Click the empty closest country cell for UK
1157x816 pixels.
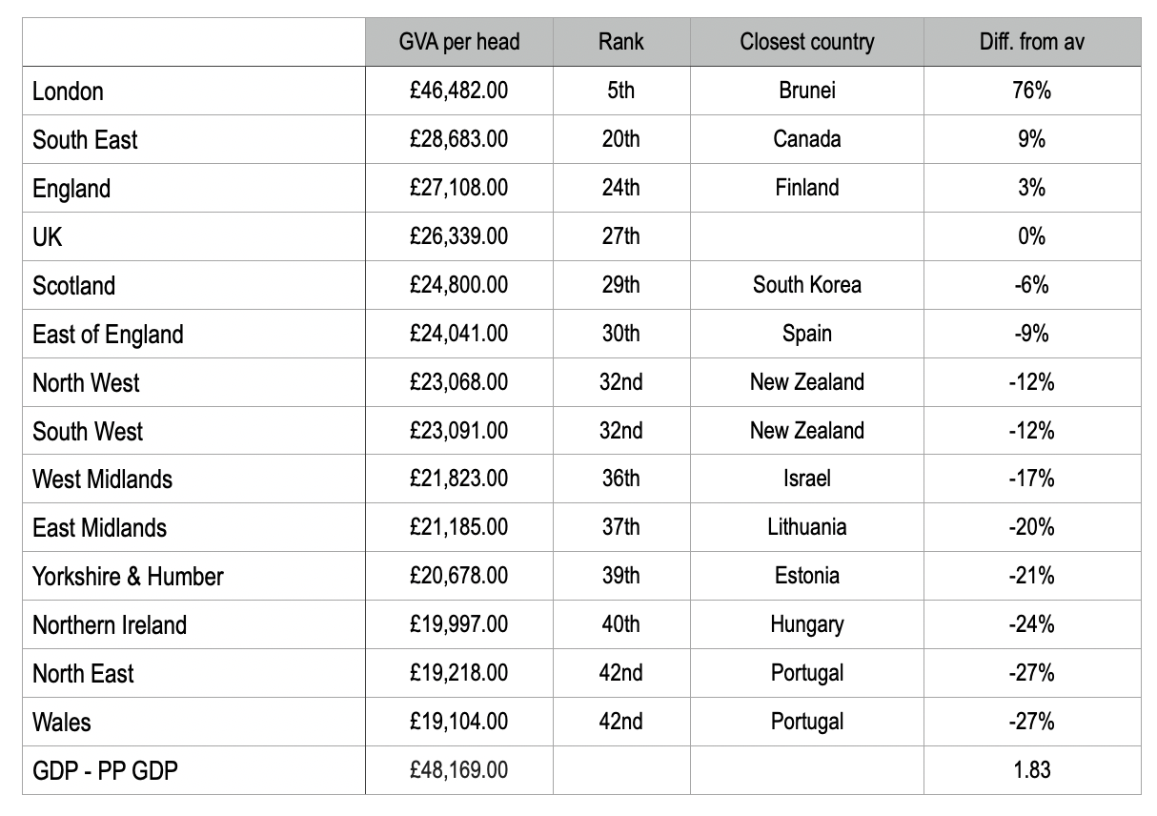coord(806,236)
